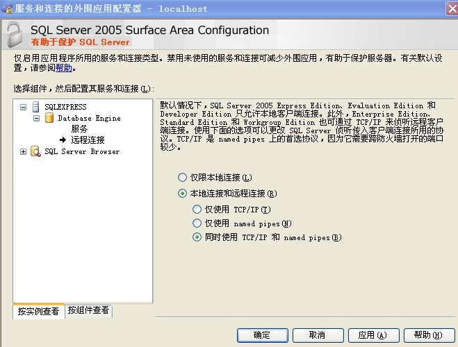Expand the SQL Server Browser node
The height and width of the screenshot is (347, 458).
pos(23,151)
